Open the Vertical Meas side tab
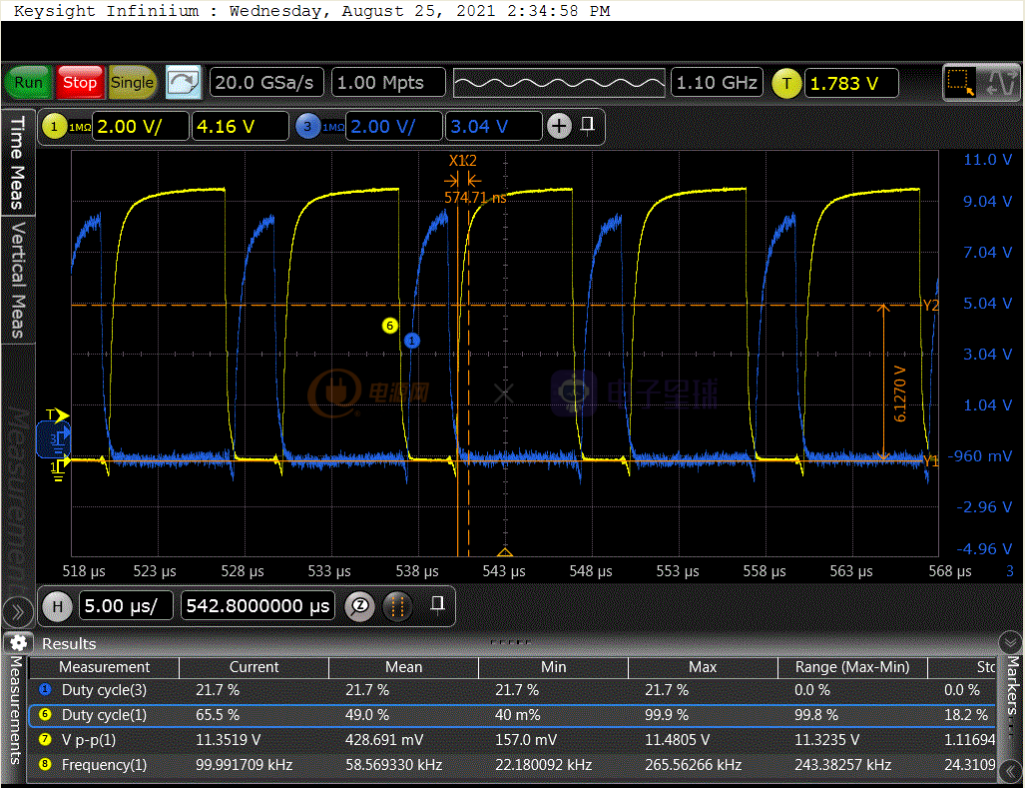The image size is (1025, 788). click(x=17, y=280)
